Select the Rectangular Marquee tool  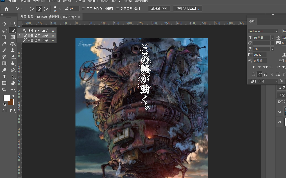pyautogui.click(x=13, y=24)
